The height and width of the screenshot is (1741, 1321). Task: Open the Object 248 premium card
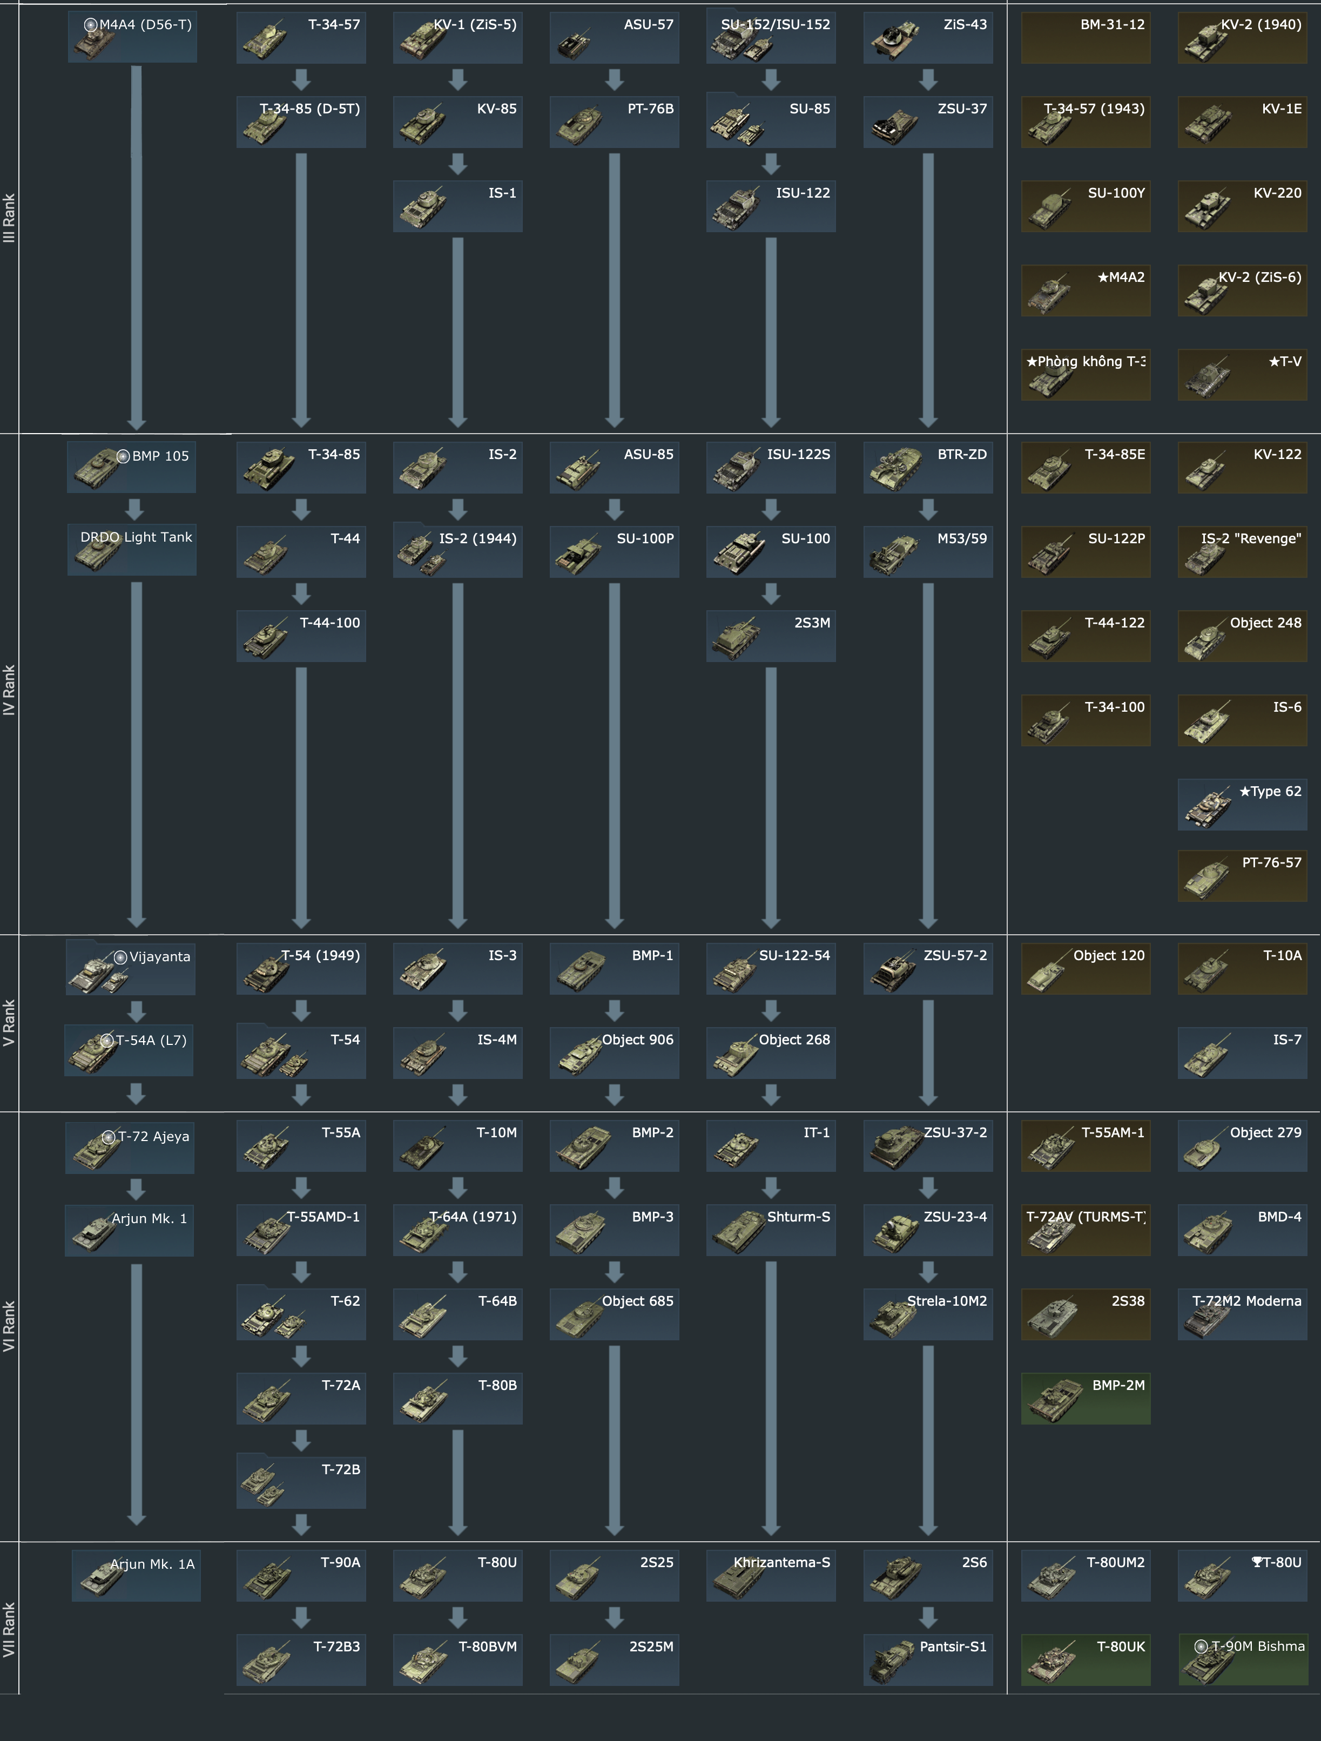click(1242, 635)
